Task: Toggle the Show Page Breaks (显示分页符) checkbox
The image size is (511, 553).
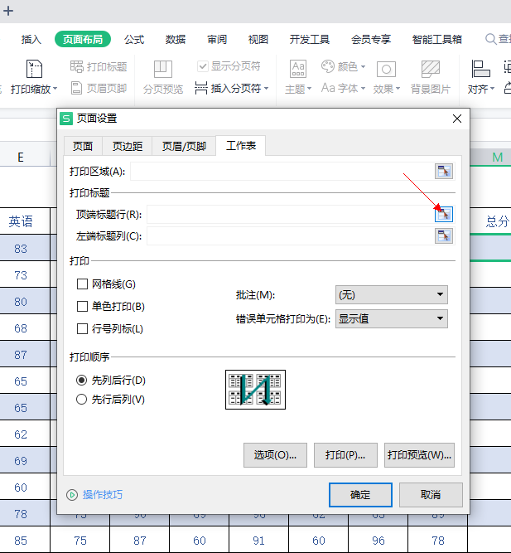Action: pyautogui.click(x=203, y=66)
